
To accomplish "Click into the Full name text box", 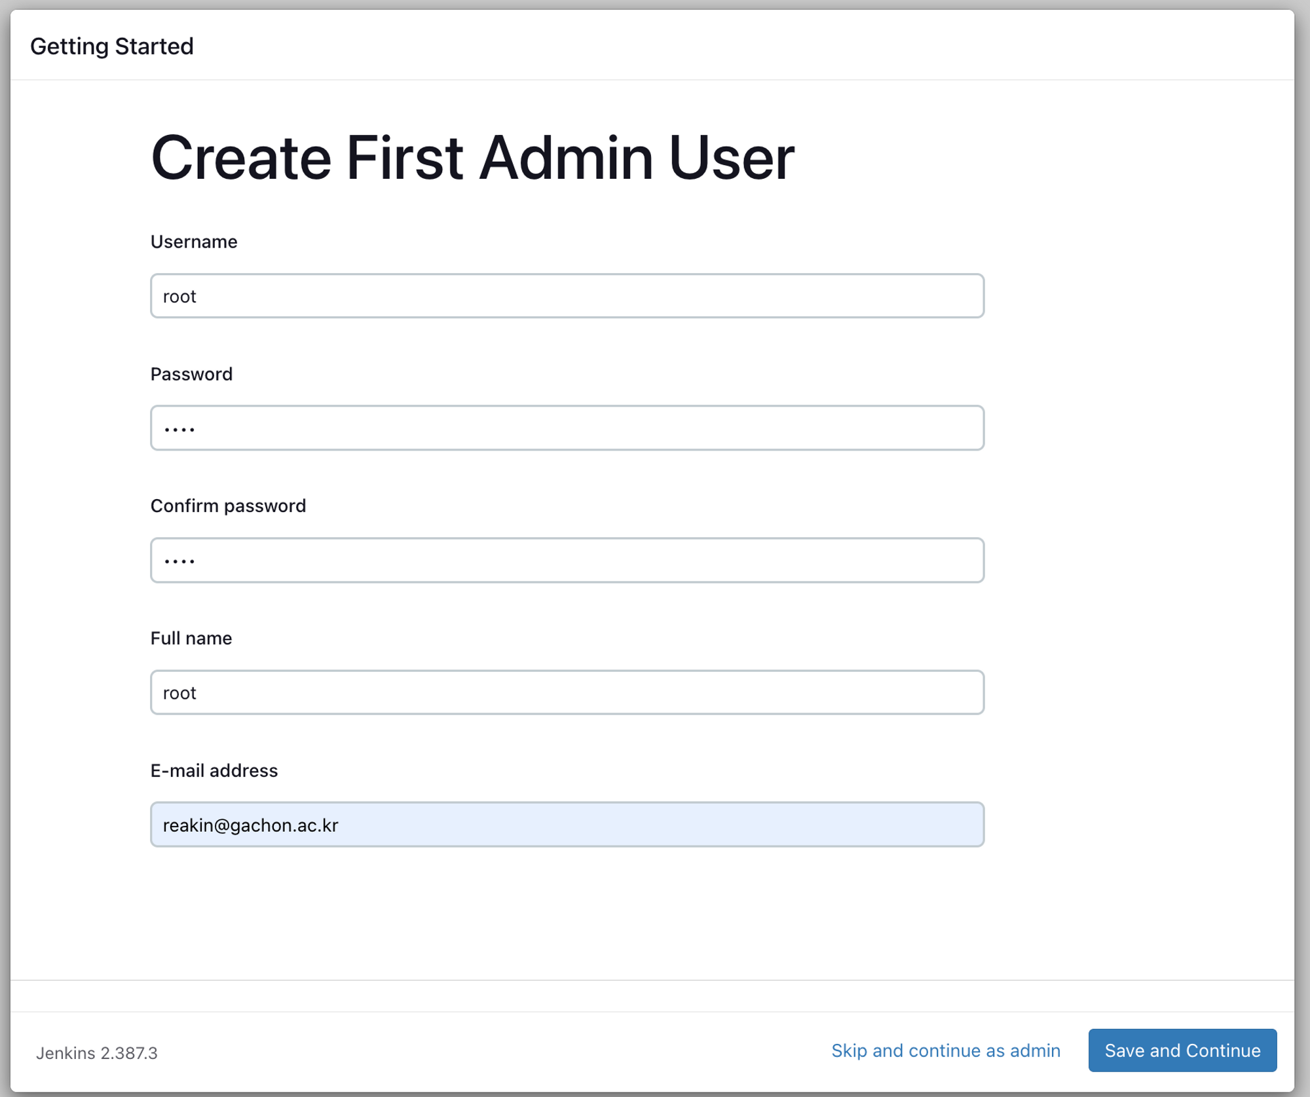I will (567, 692).
